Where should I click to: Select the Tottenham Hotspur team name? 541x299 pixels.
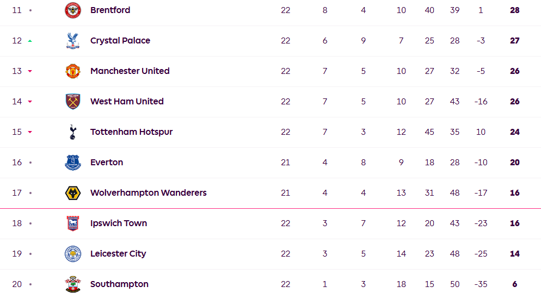pos(131,132)
